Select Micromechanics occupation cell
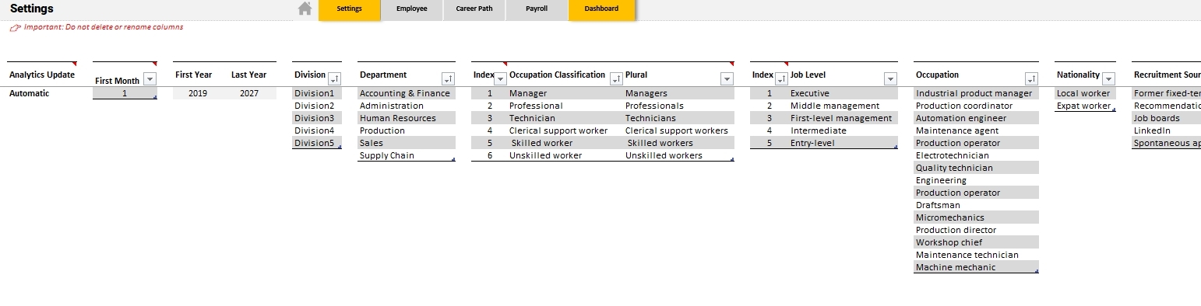Viewport: 1201px width, 306px height. tap(976, 217)
